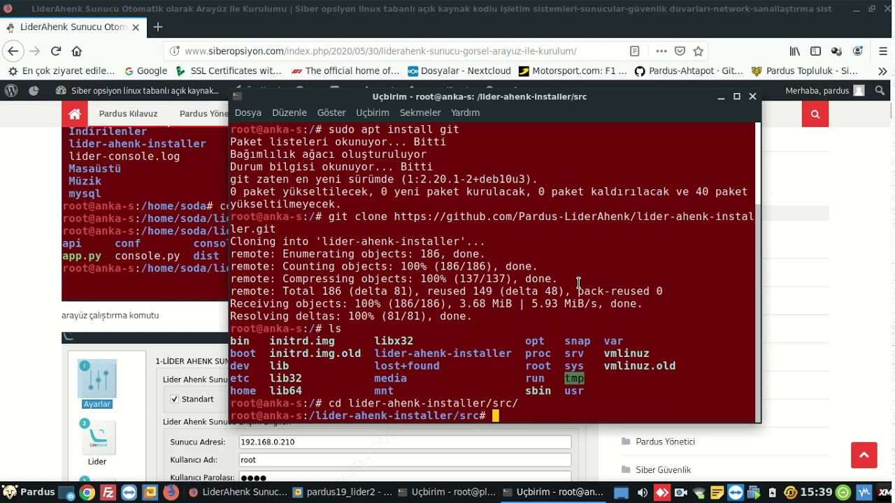Open the Firefox hamburger menu
Screen dimensions: 895x503
point(883,51)
